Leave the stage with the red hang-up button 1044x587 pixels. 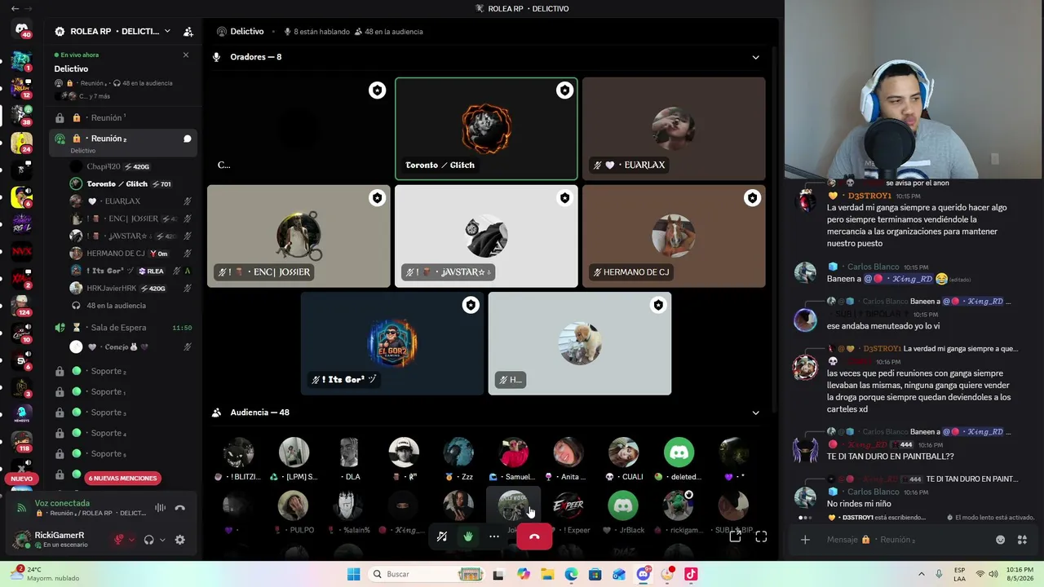(x=534, y=536)
